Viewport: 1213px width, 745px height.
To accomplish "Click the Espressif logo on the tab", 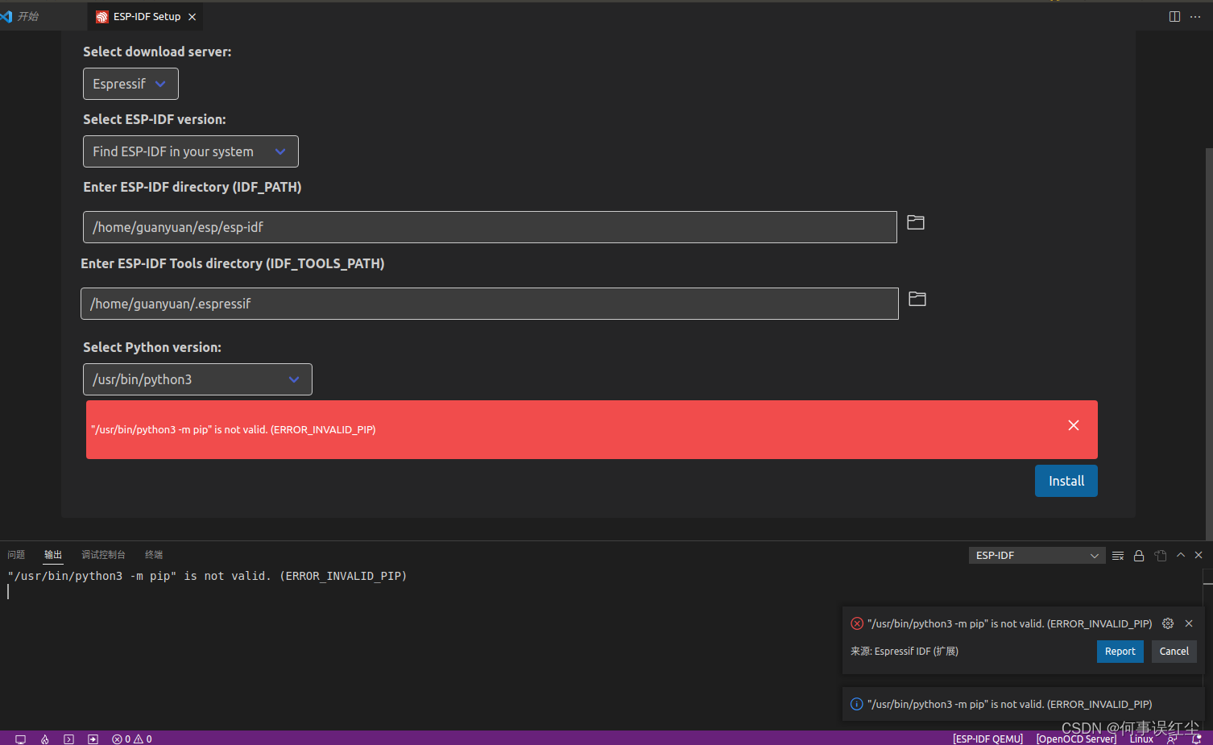I will (102, 17).
